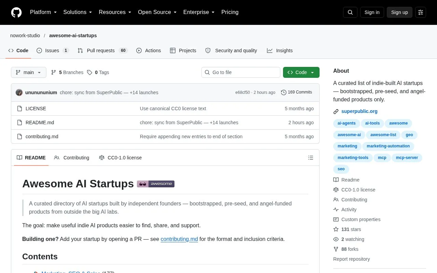Viewport: 437px width, 273px height.
Task: Open the appearance settings icon in header
Action: pyautogui.click(x=421, y=12)
